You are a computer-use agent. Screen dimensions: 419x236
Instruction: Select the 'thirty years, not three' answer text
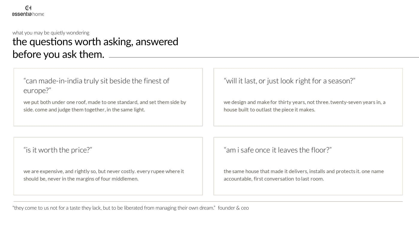coord(304,106)
